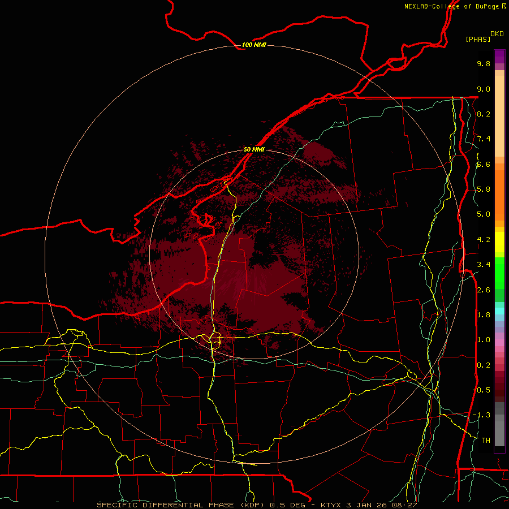Image resolution: width=509 pixels, height=509 pixels.
Task: Click the 1.8 value on the legend
Action: point(484,315)
